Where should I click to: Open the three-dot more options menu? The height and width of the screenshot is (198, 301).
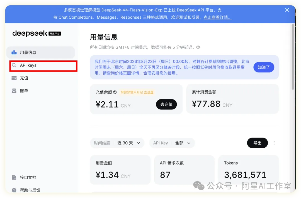tap(274, 143)
